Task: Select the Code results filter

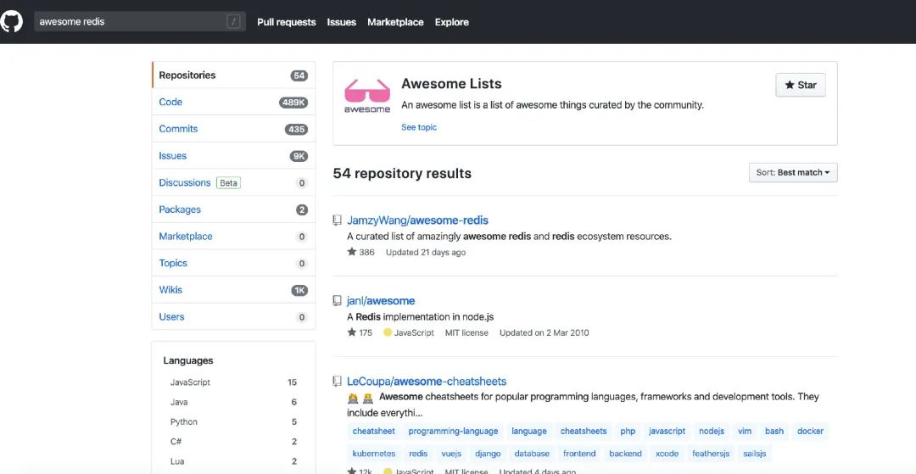Action: [x=233, y=102]
